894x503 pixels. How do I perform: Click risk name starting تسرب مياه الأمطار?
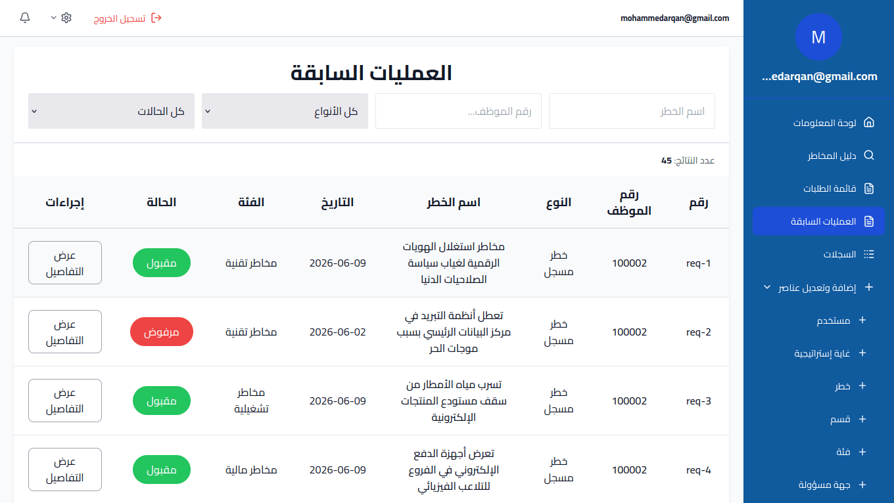454,401
